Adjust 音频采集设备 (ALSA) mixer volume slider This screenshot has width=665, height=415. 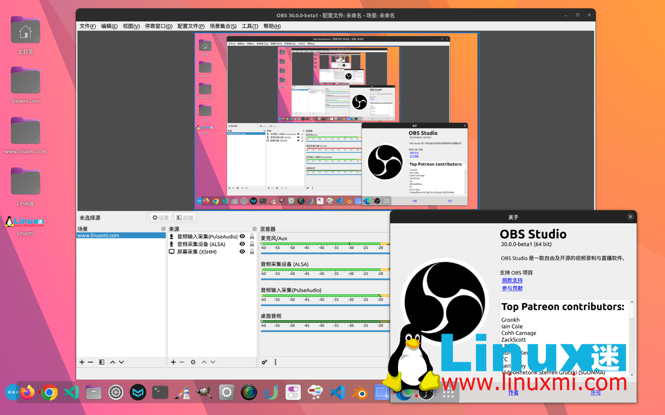point(325,279)
